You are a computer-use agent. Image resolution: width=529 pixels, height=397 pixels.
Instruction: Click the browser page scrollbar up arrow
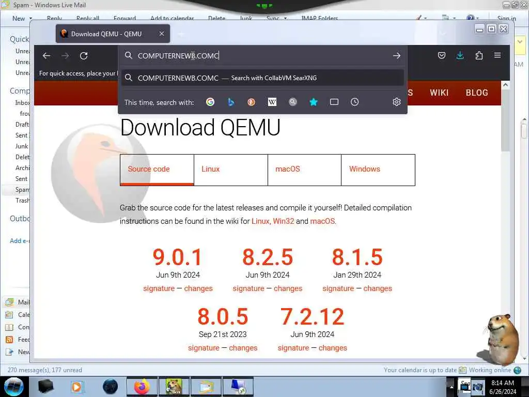coord(505,85)
